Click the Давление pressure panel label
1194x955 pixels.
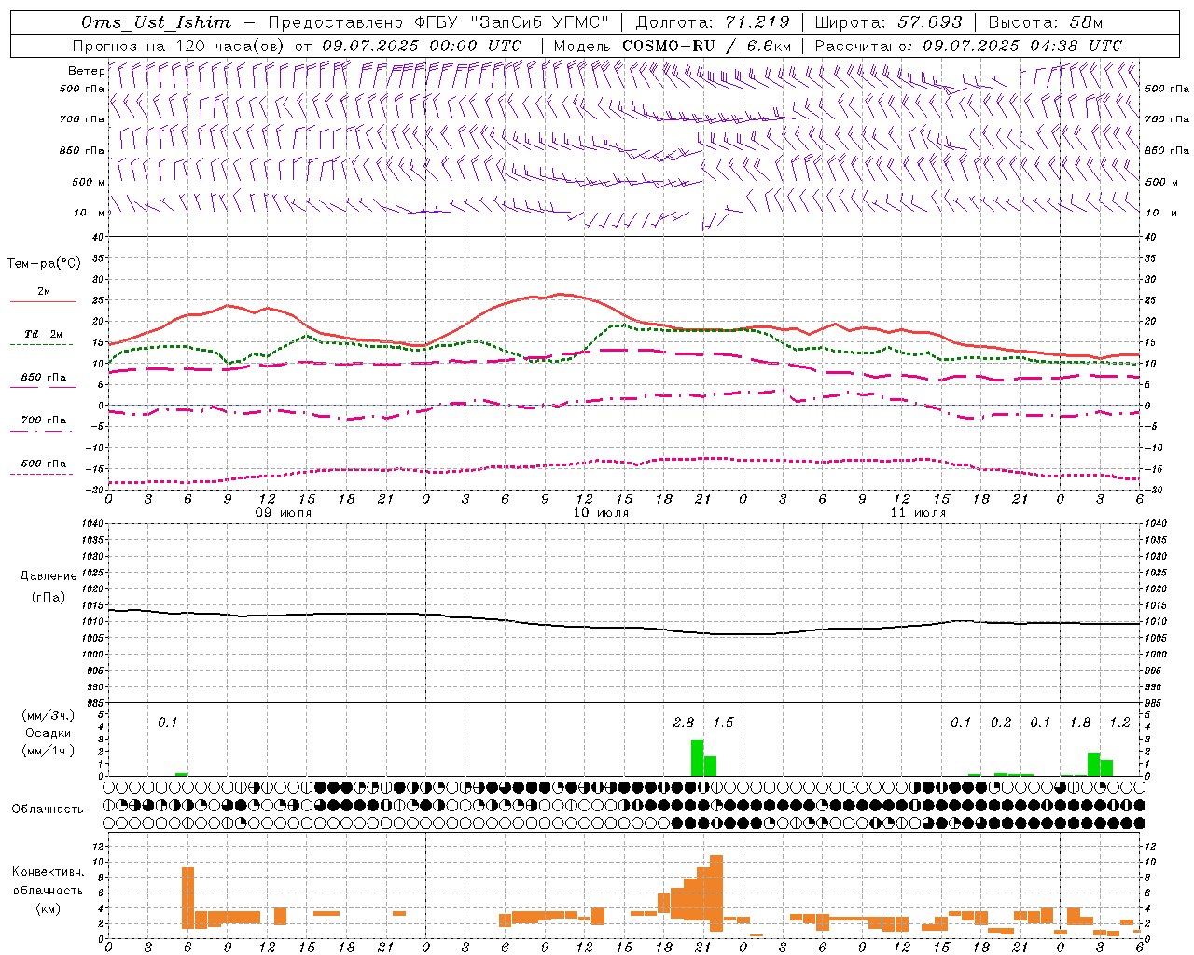(49, 576)
